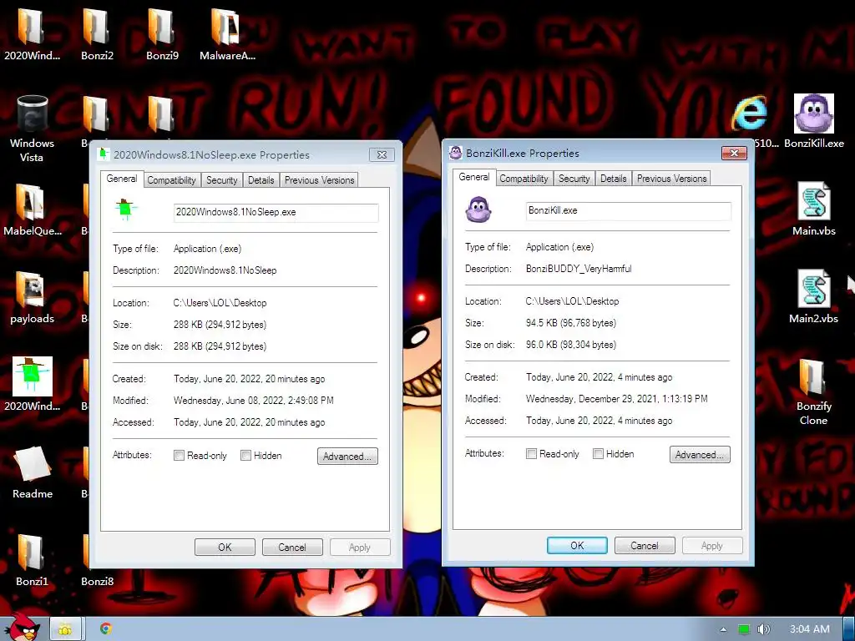Close the 2020Windows8.1NoSleep.exe Properties window
The height and width of the screenshot is (641, 855).
(382, 154)
